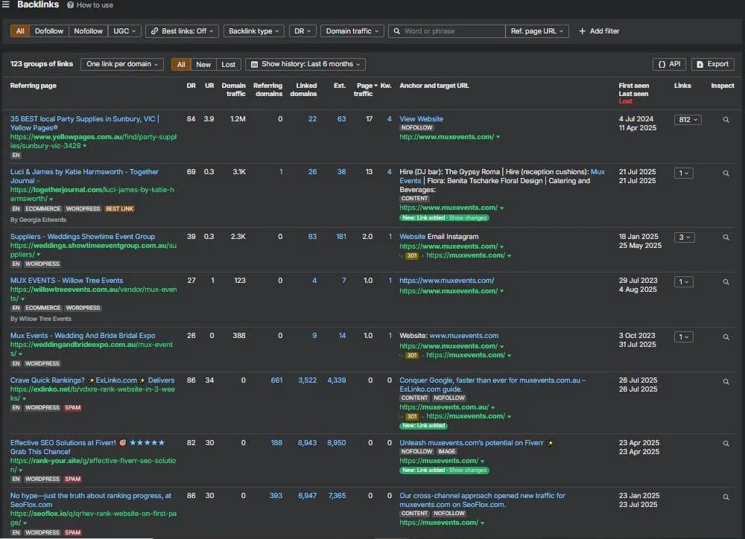The height and width of the screenshot is (539, 745).
Task: Click BEST LINK tag on Together Journal row
Action: pyautogui.click(x=119, y=208)
